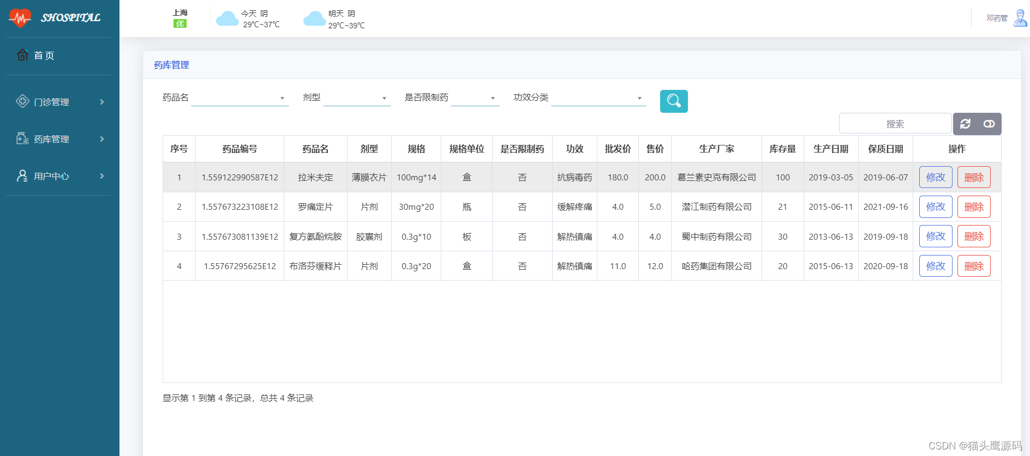
Task: Click the 保质日期 column header
Action: tap(885, 149)
